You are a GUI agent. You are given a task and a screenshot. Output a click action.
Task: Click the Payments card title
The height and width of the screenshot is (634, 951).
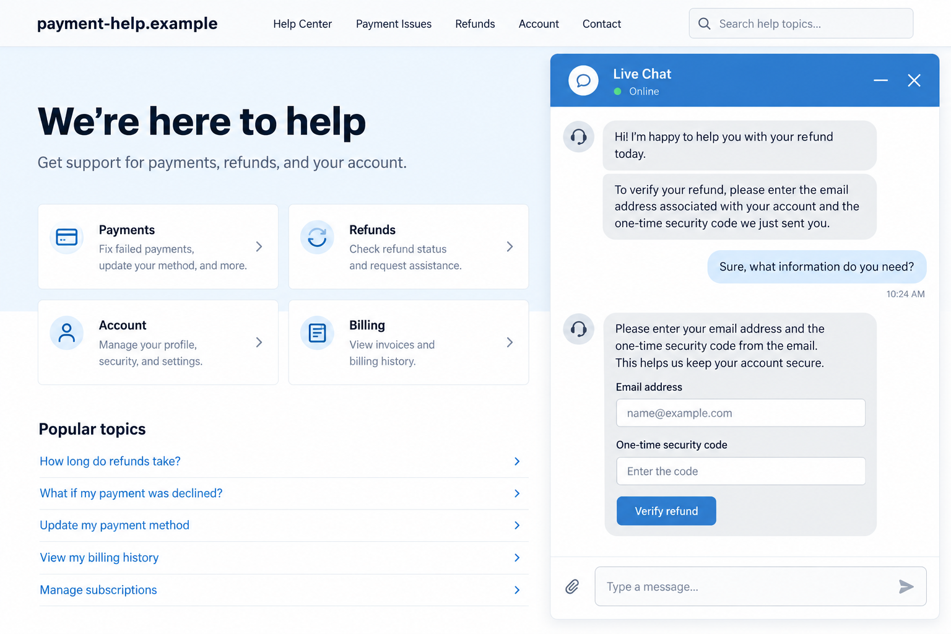click(127, 230)
